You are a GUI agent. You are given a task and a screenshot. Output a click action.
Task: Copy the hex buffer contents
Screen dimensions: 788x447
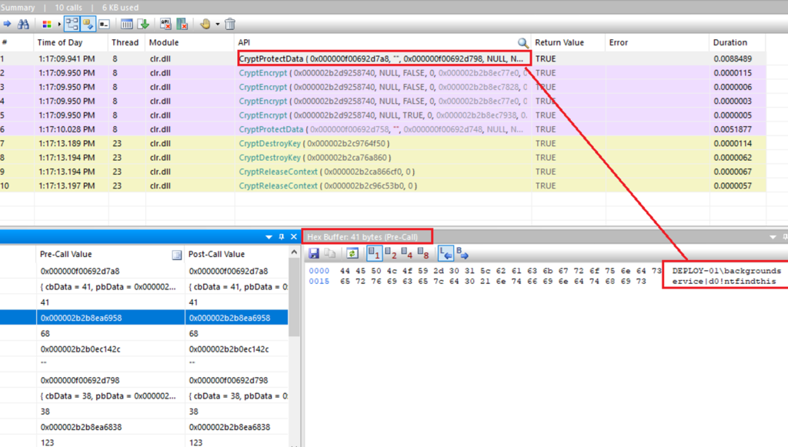point(331,252)
